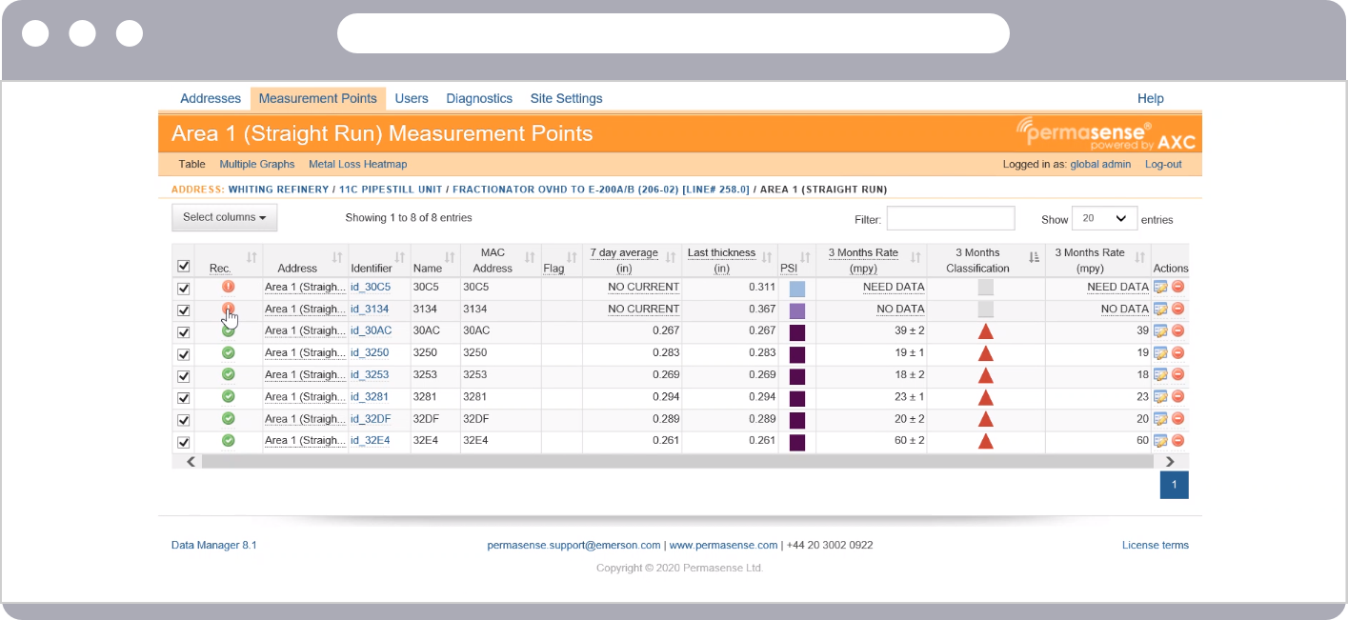Click the red delete icon in row 32E4

tap(1177, 440)
